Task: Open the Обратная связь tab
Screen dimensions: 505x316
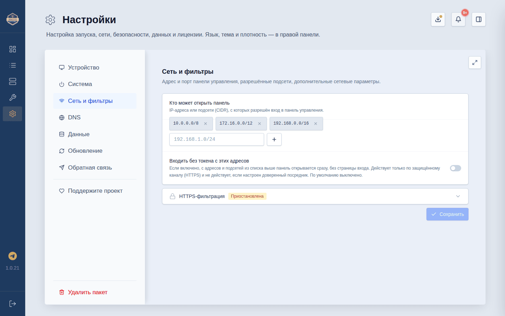Action: (95, 167)
